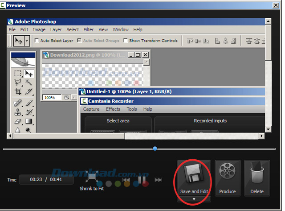
Task: Select the Slice tool
Action: point(28,91)
